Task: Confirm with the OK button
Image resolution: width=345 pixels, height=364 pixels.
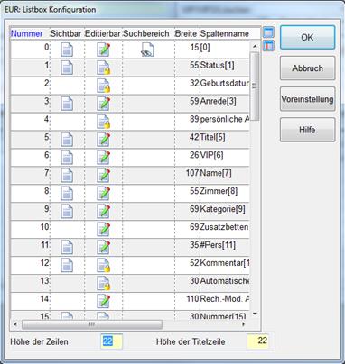Action: pos(307,37)
